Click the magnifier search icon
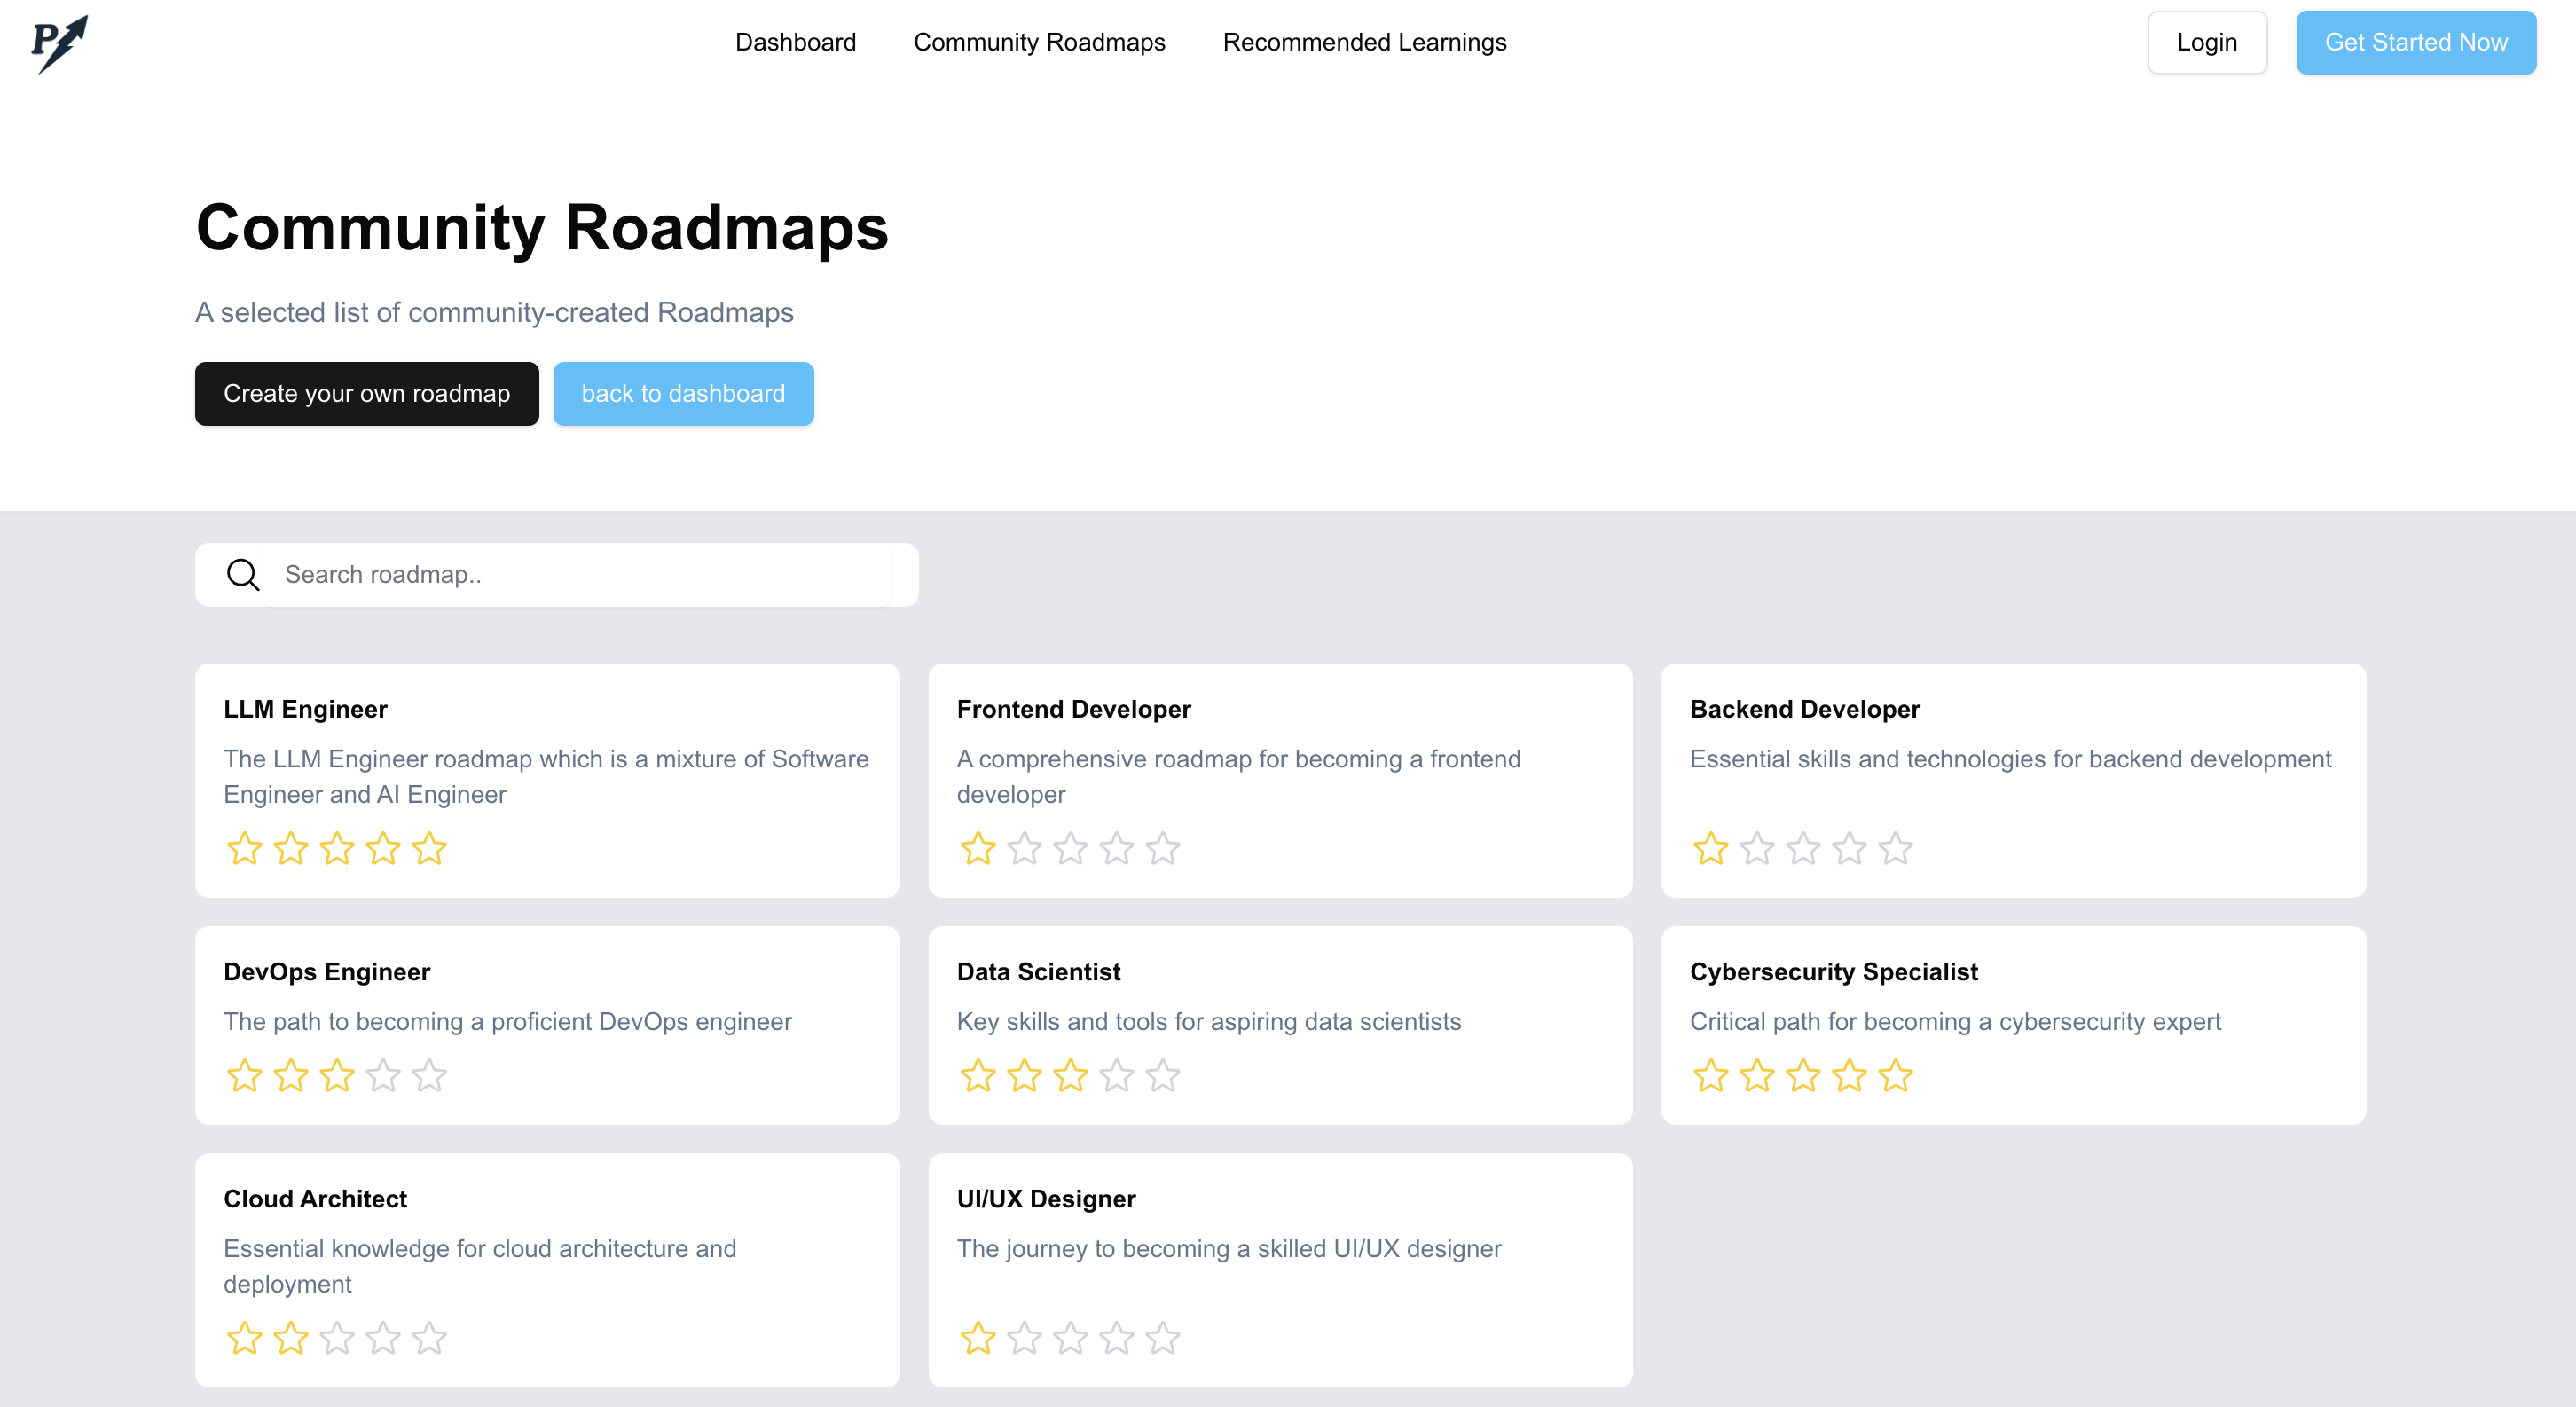 242,575
